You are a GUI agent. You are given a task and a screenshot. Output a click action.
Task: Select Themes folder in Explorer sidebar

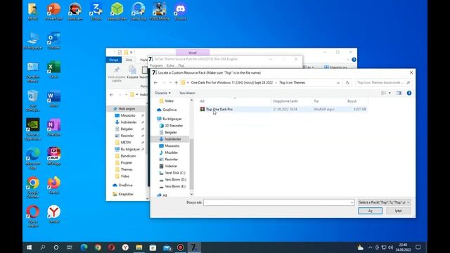(x=124, y=169)
